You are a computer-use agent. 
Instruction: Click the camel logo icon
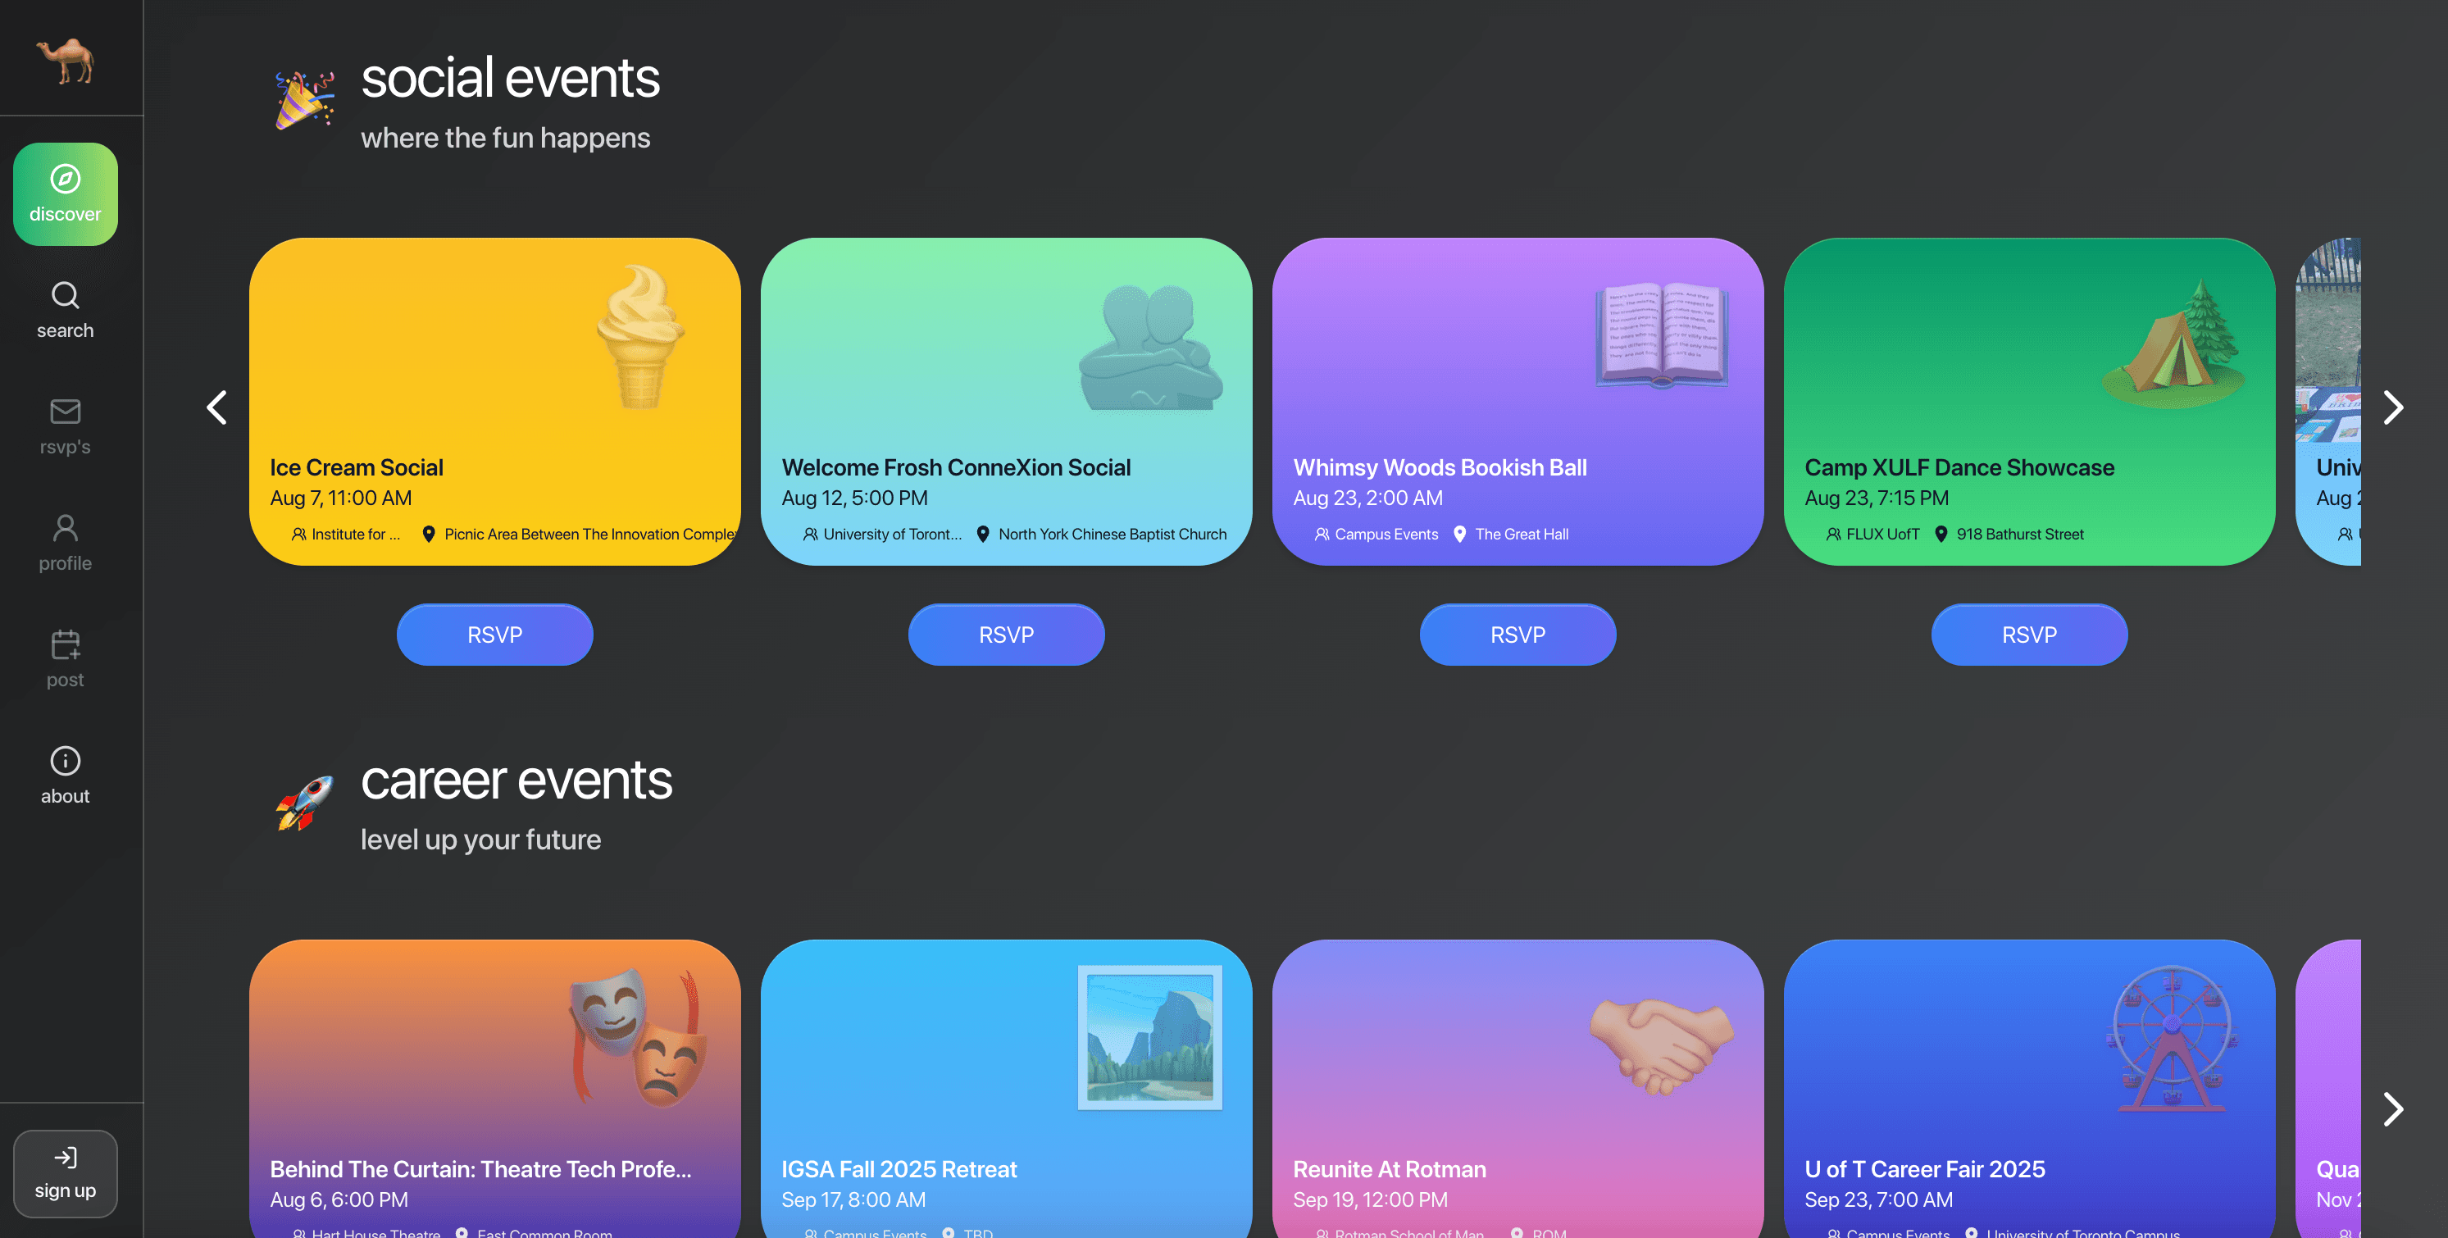[66, 60]
